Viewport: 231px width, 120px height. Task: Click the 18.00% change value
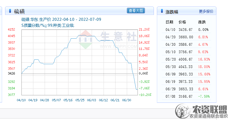pos(204,67)
